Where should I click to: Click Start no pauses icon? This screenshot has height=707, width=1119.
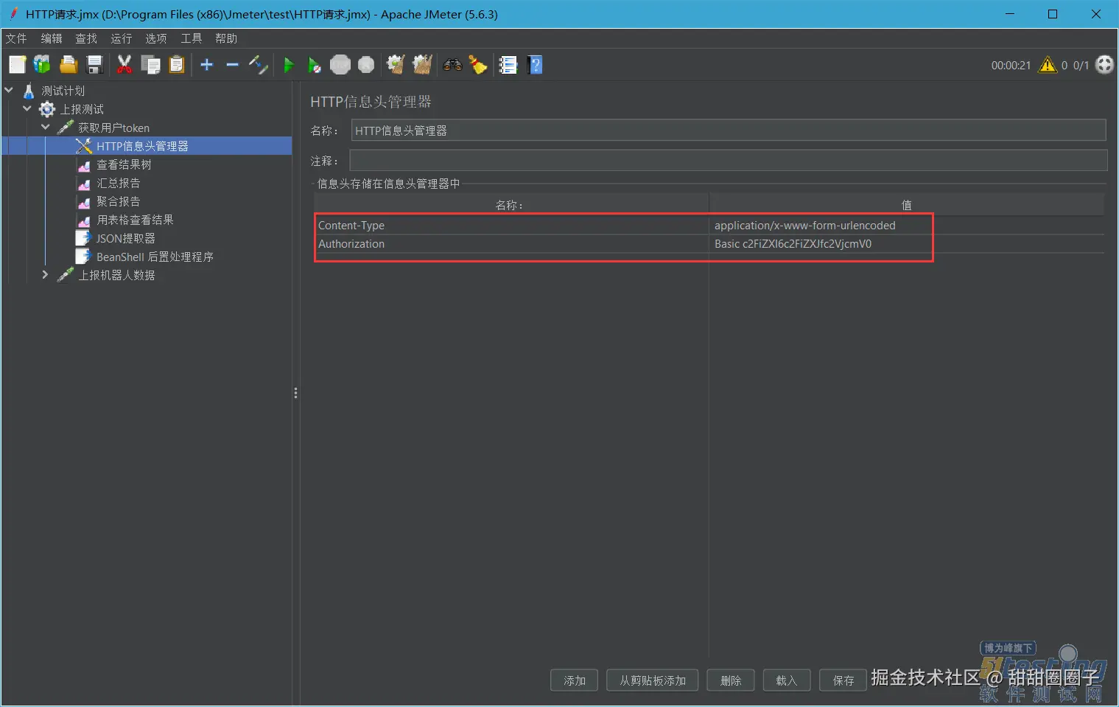click(315, 65)
